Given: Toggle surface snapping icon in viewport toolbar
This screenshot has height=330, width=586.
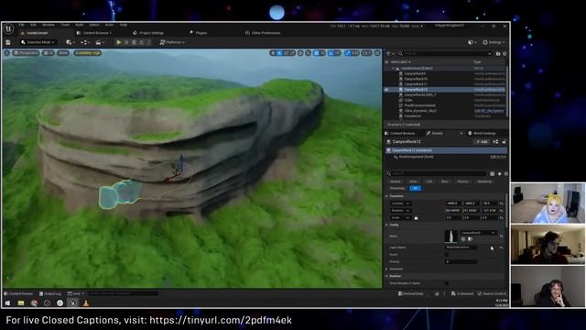Looking at the screenshot, I should [308, 53].
